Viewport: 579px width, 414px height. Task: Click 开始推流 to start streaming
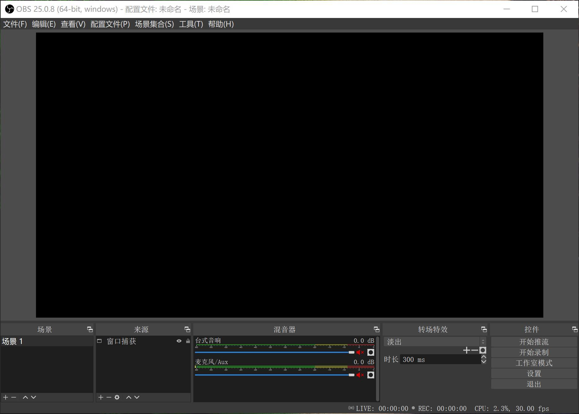534,342
